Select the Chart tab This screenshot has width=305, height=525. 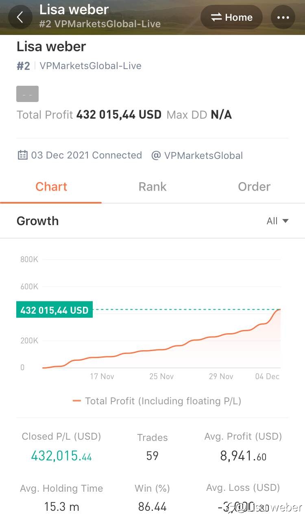51,187
